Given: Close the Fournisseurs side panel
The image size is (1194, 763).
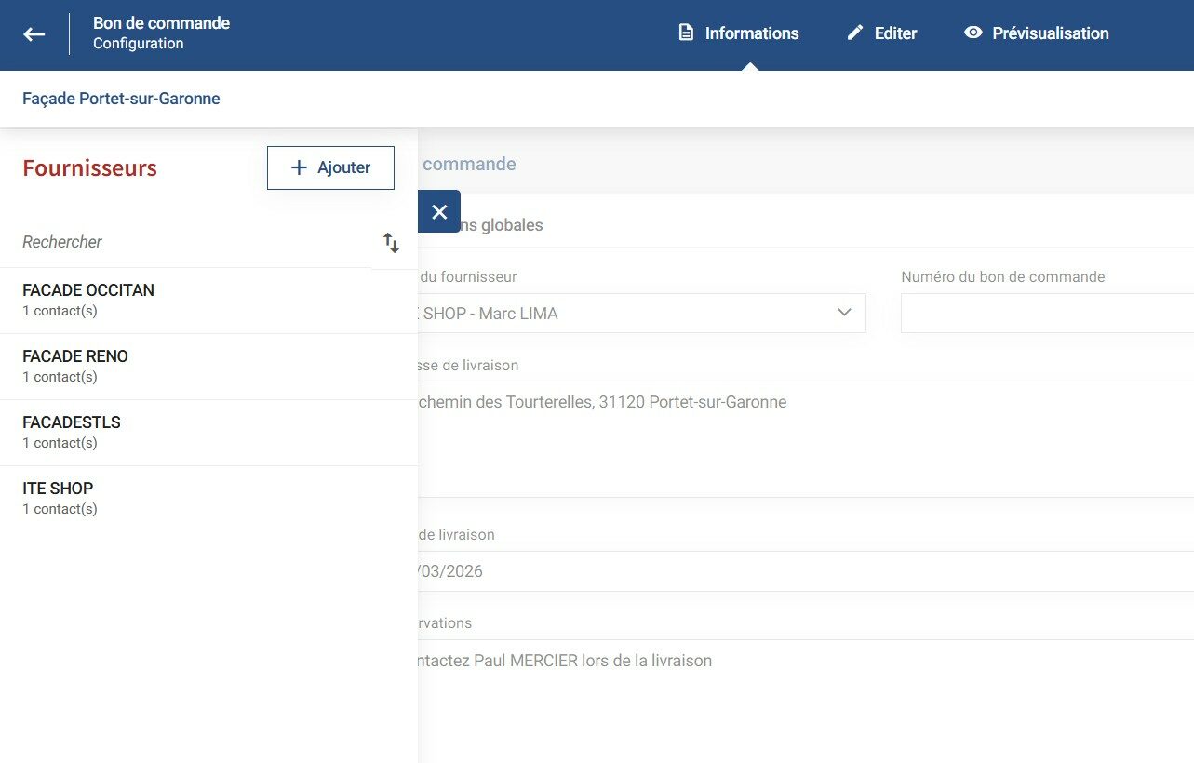Looking at the screenshot, I should 439,212.
